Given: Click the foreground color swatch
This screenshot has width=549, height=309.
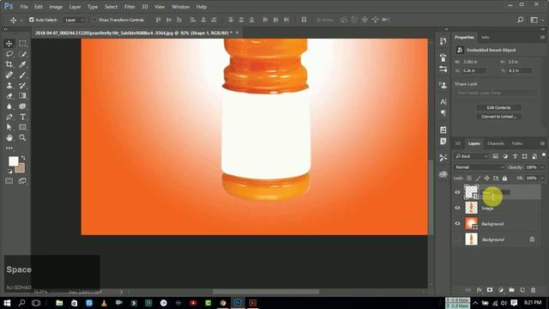Looking at the screenshot, I should pyautogui.click(x=14, y=161).
